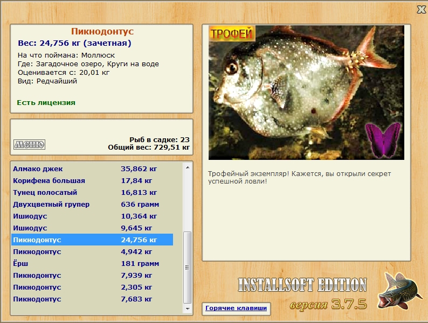Select Пикнодонтус 4,942 кг row
The image size is (428, 323).
point(92,251)
